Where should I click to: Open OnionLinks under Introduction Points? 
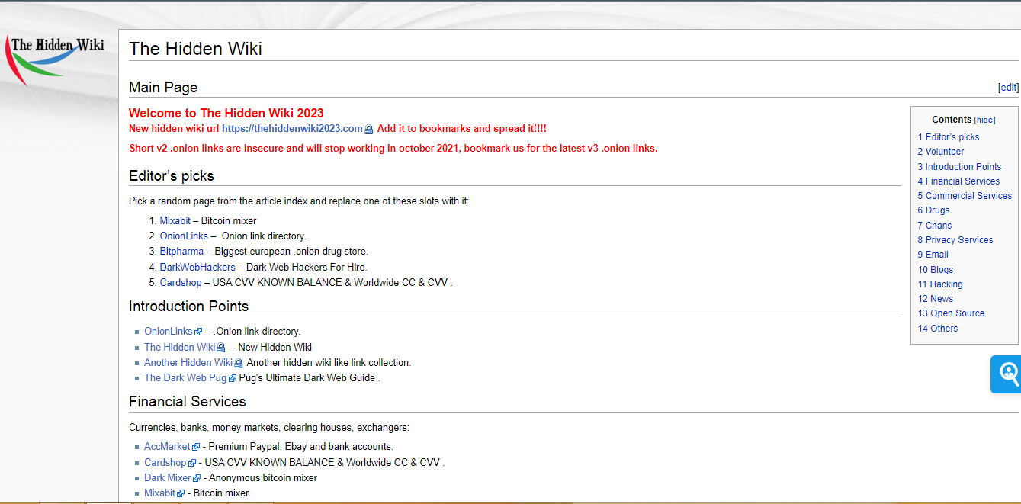(169, 332)
